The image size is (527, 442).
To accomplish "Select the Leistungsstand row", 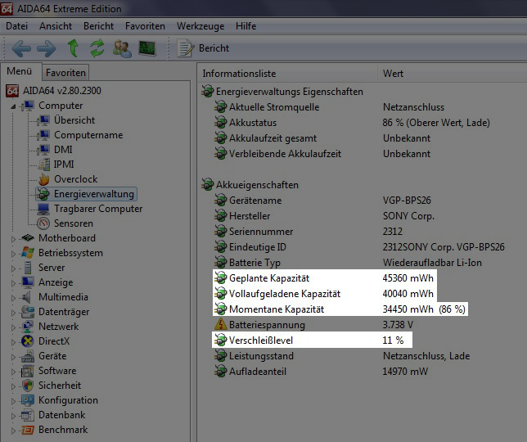I will (x=342, y=356).
